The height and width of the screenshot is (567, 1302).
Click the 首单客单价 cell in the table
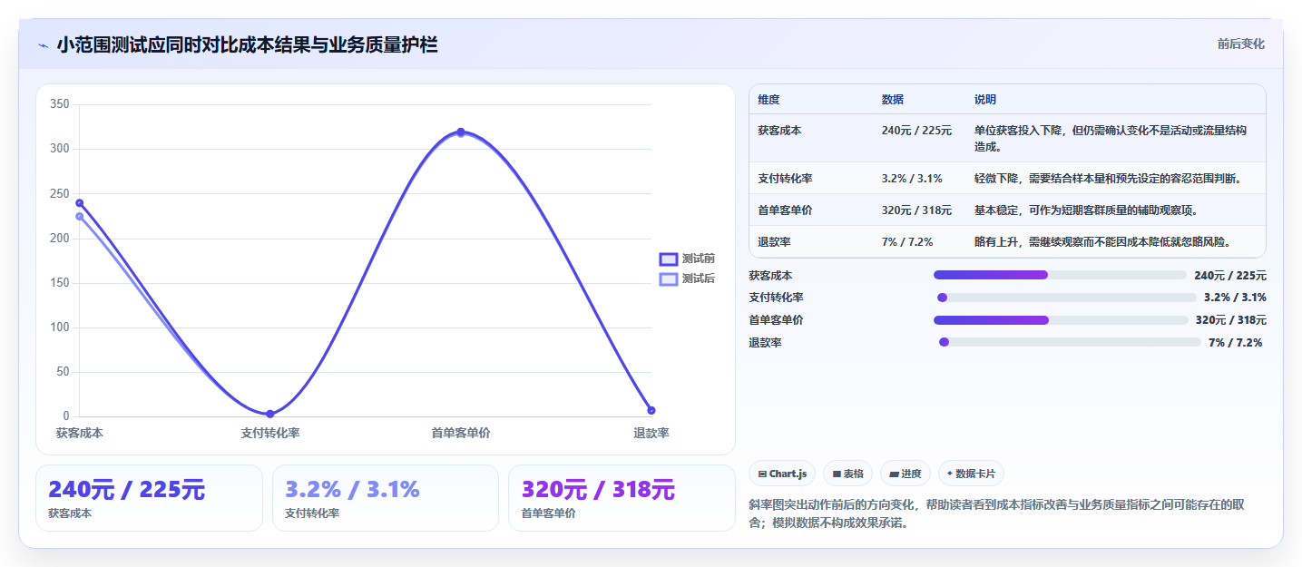click(x=785, y=210)
